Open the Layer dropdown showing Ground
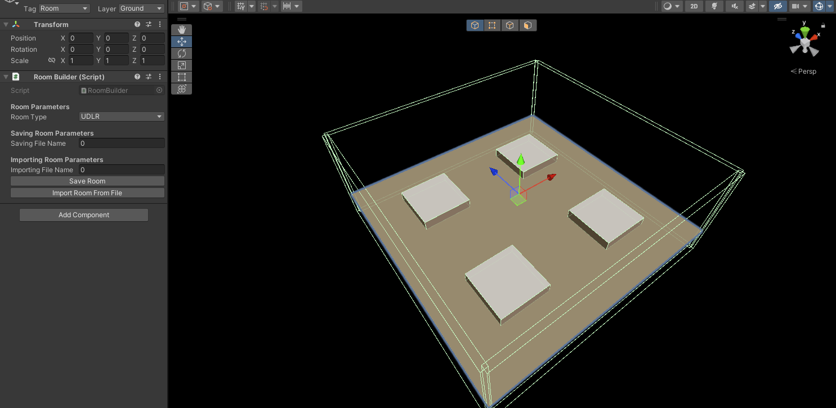Viewport: 836px width, 408px height. click(x=141, y=8)
